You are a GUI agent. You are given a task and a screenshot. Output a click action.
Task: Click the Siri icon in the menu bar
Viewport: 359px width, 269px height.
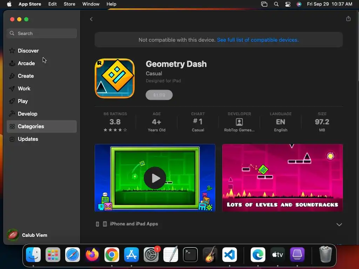(299, 4)
